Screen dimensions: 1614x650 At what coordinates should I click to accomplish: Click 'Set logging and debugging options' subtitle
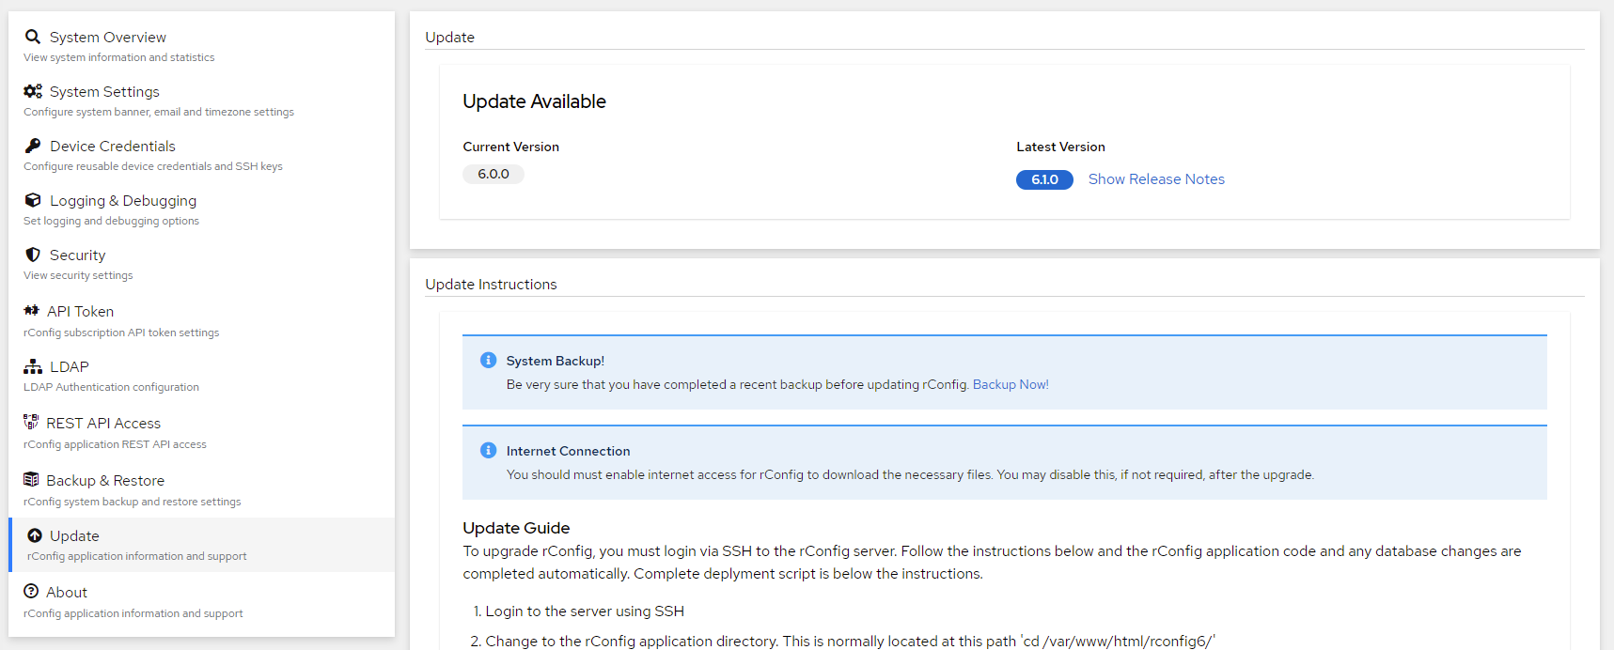pyautogui.click(x=111, y=221)
